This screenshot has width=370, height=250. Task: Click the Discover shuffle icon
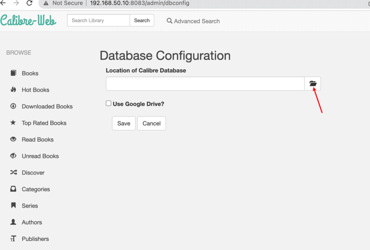[x=13, y=172]
